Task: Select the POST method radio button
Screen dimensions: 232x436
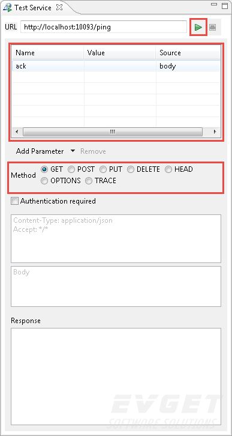Action: [x=71, y=169]
